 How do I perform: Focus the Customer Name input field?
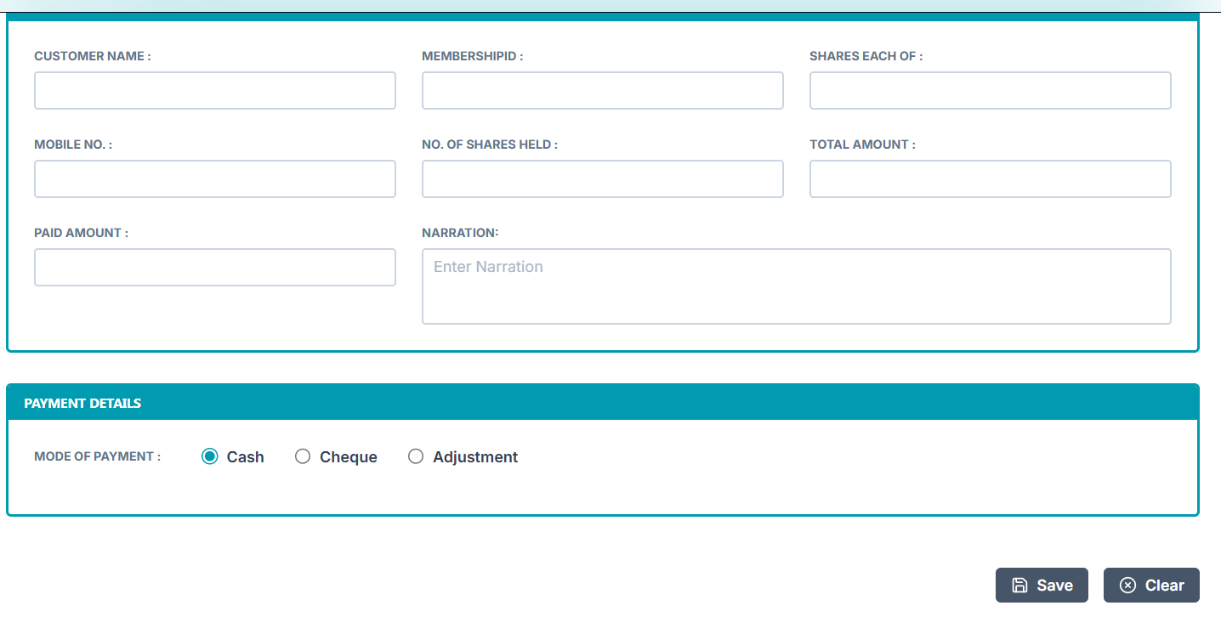[x=215, y=90]
